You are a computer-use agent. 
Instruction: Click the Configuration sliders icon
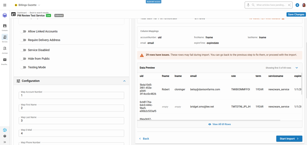18,81
